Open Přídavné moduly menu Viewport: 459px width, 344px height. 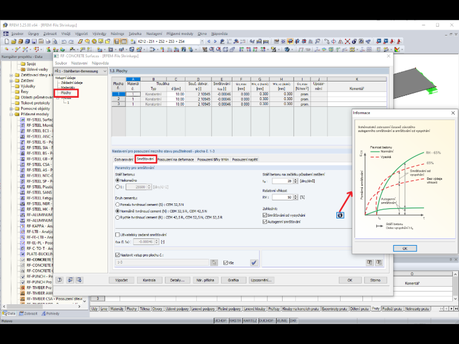[180, 34]
